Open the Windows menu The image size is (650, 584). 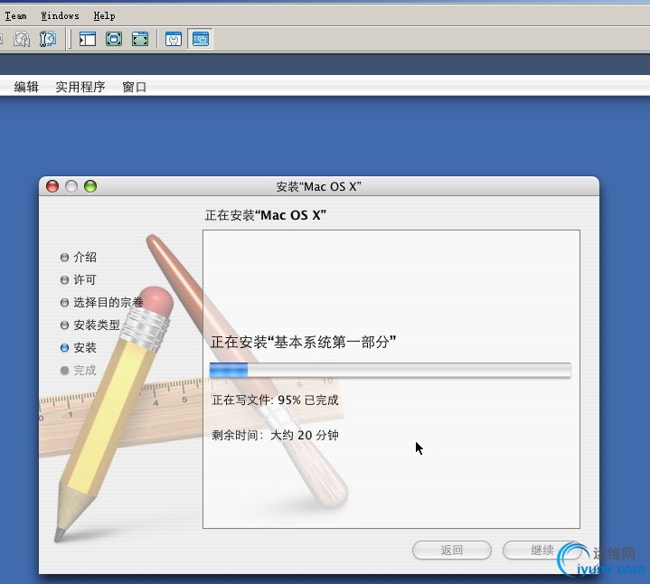pyautogui.click(x=60, y=15)
